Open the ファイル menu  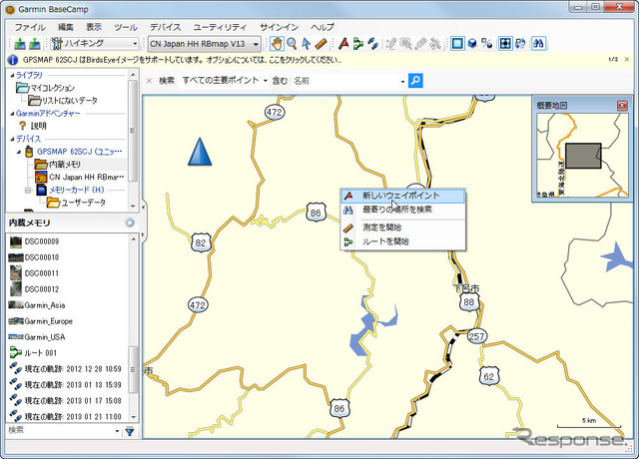point(30,27)
